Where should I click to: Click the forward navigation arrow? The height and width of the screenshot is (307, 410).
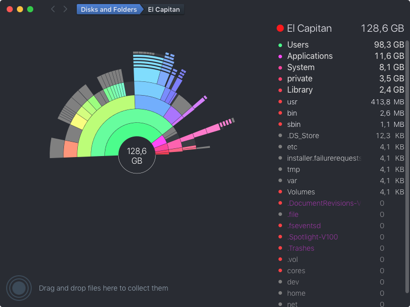click(65, 9)
